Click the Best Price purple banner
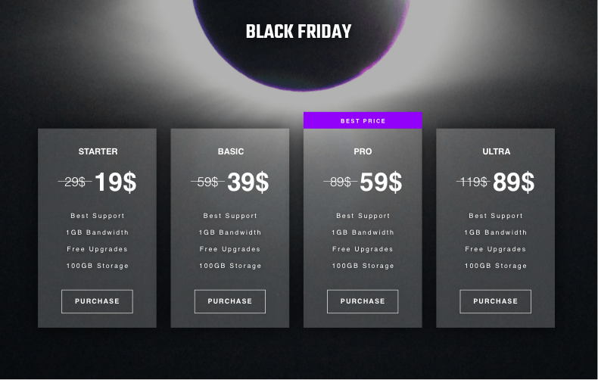This screenshot has width=598, height=380. [x=363, y=120]
